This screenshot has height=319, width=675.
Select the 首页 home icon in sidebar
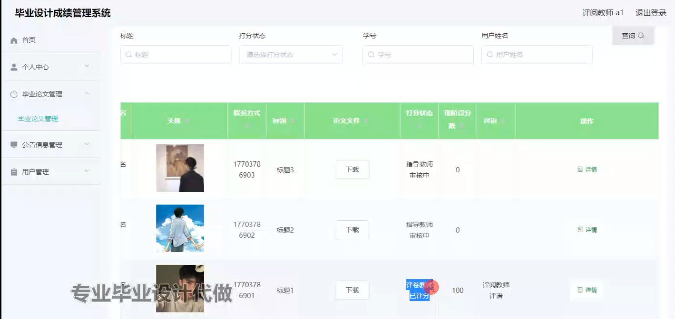pos(13,39)
